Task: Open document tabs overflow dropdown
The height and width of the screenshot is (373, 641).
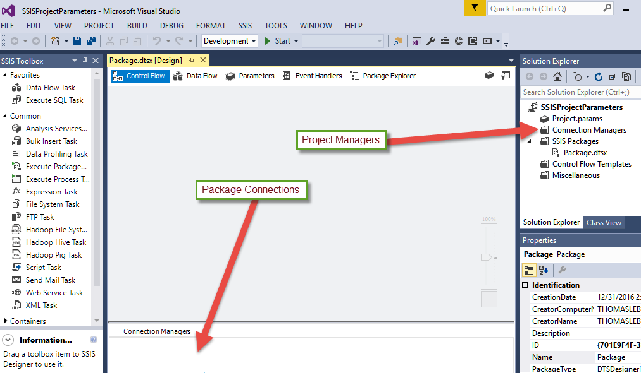Action: coord(511,61)
